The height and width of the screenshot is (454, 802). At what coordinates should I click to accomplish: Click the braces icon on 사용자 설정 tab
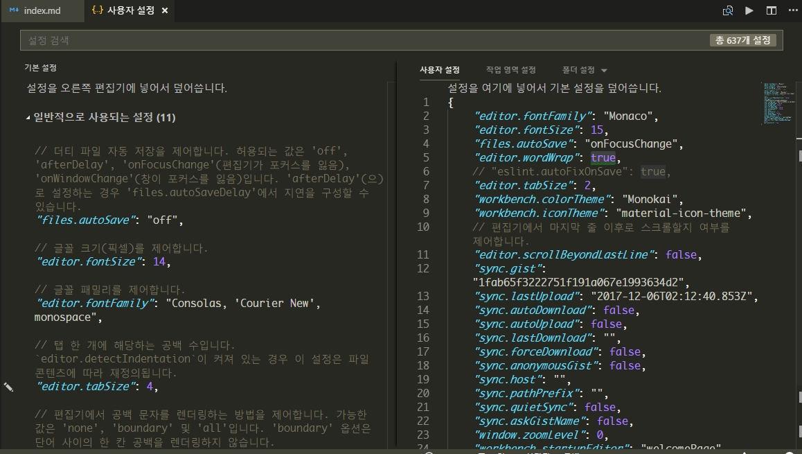(97, 10)
